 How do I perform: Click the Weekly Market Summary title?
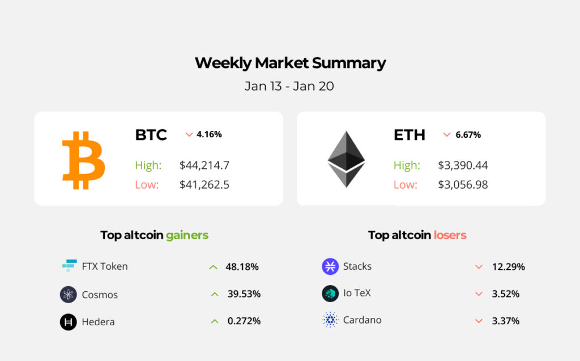pos(290,63)
